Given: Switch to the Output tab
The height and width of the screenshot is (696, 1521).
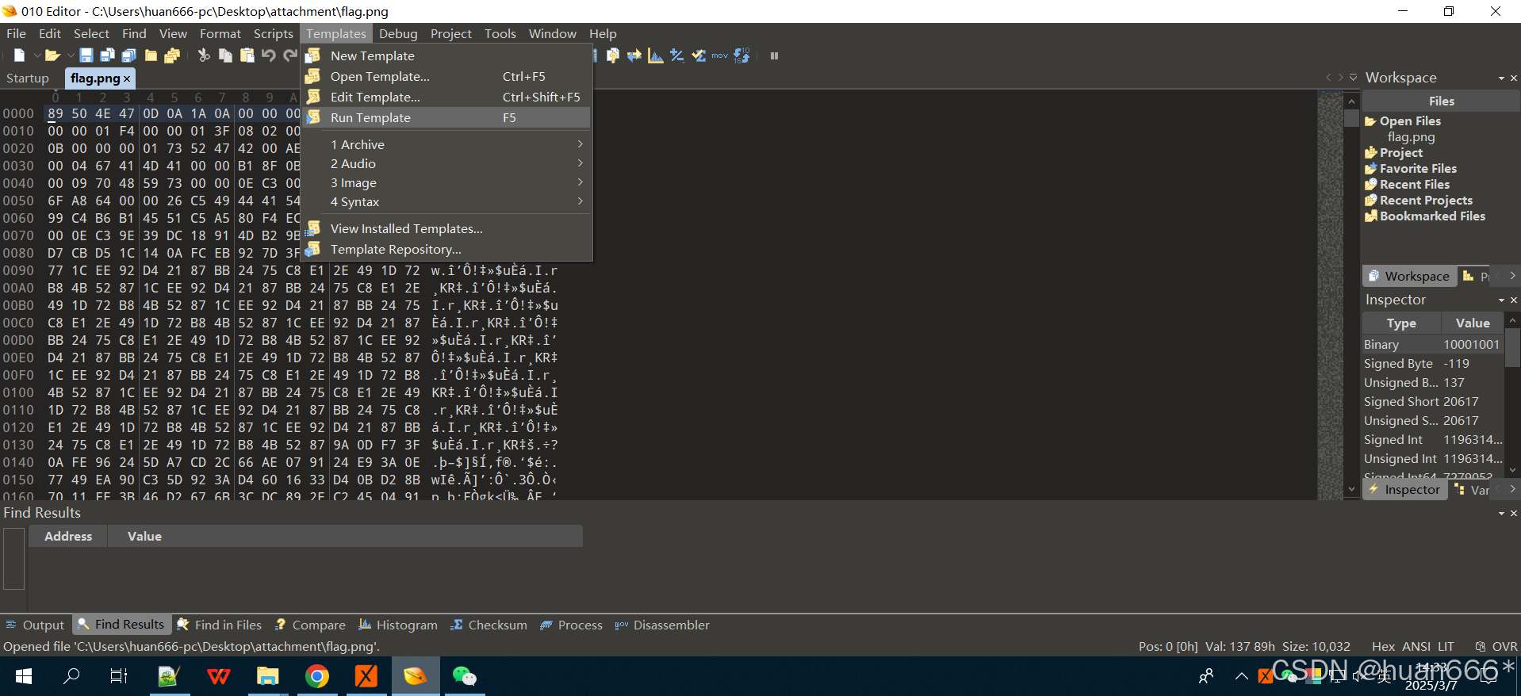Looking at the screenshot, I should click(36, 625).
